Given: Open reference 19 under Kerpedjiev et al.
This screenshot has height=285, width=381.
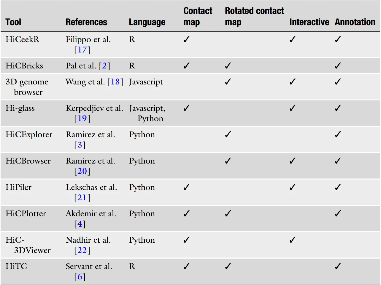Looking at the screenshot, I should click(82, 119).
